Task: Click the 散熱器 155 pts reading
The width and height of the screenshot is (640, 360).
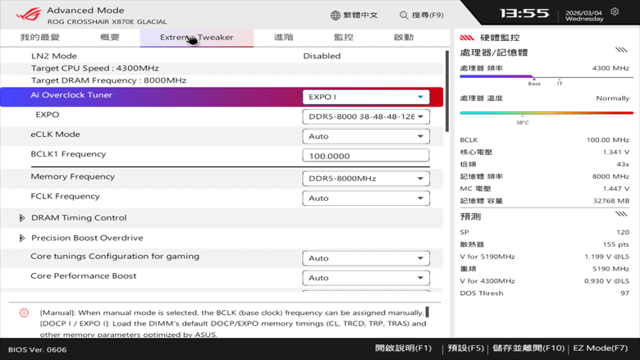Action: coord(545,244)
